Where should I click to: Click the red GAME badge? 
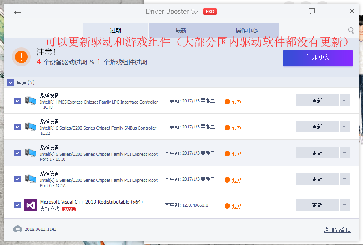coord(69,209)
